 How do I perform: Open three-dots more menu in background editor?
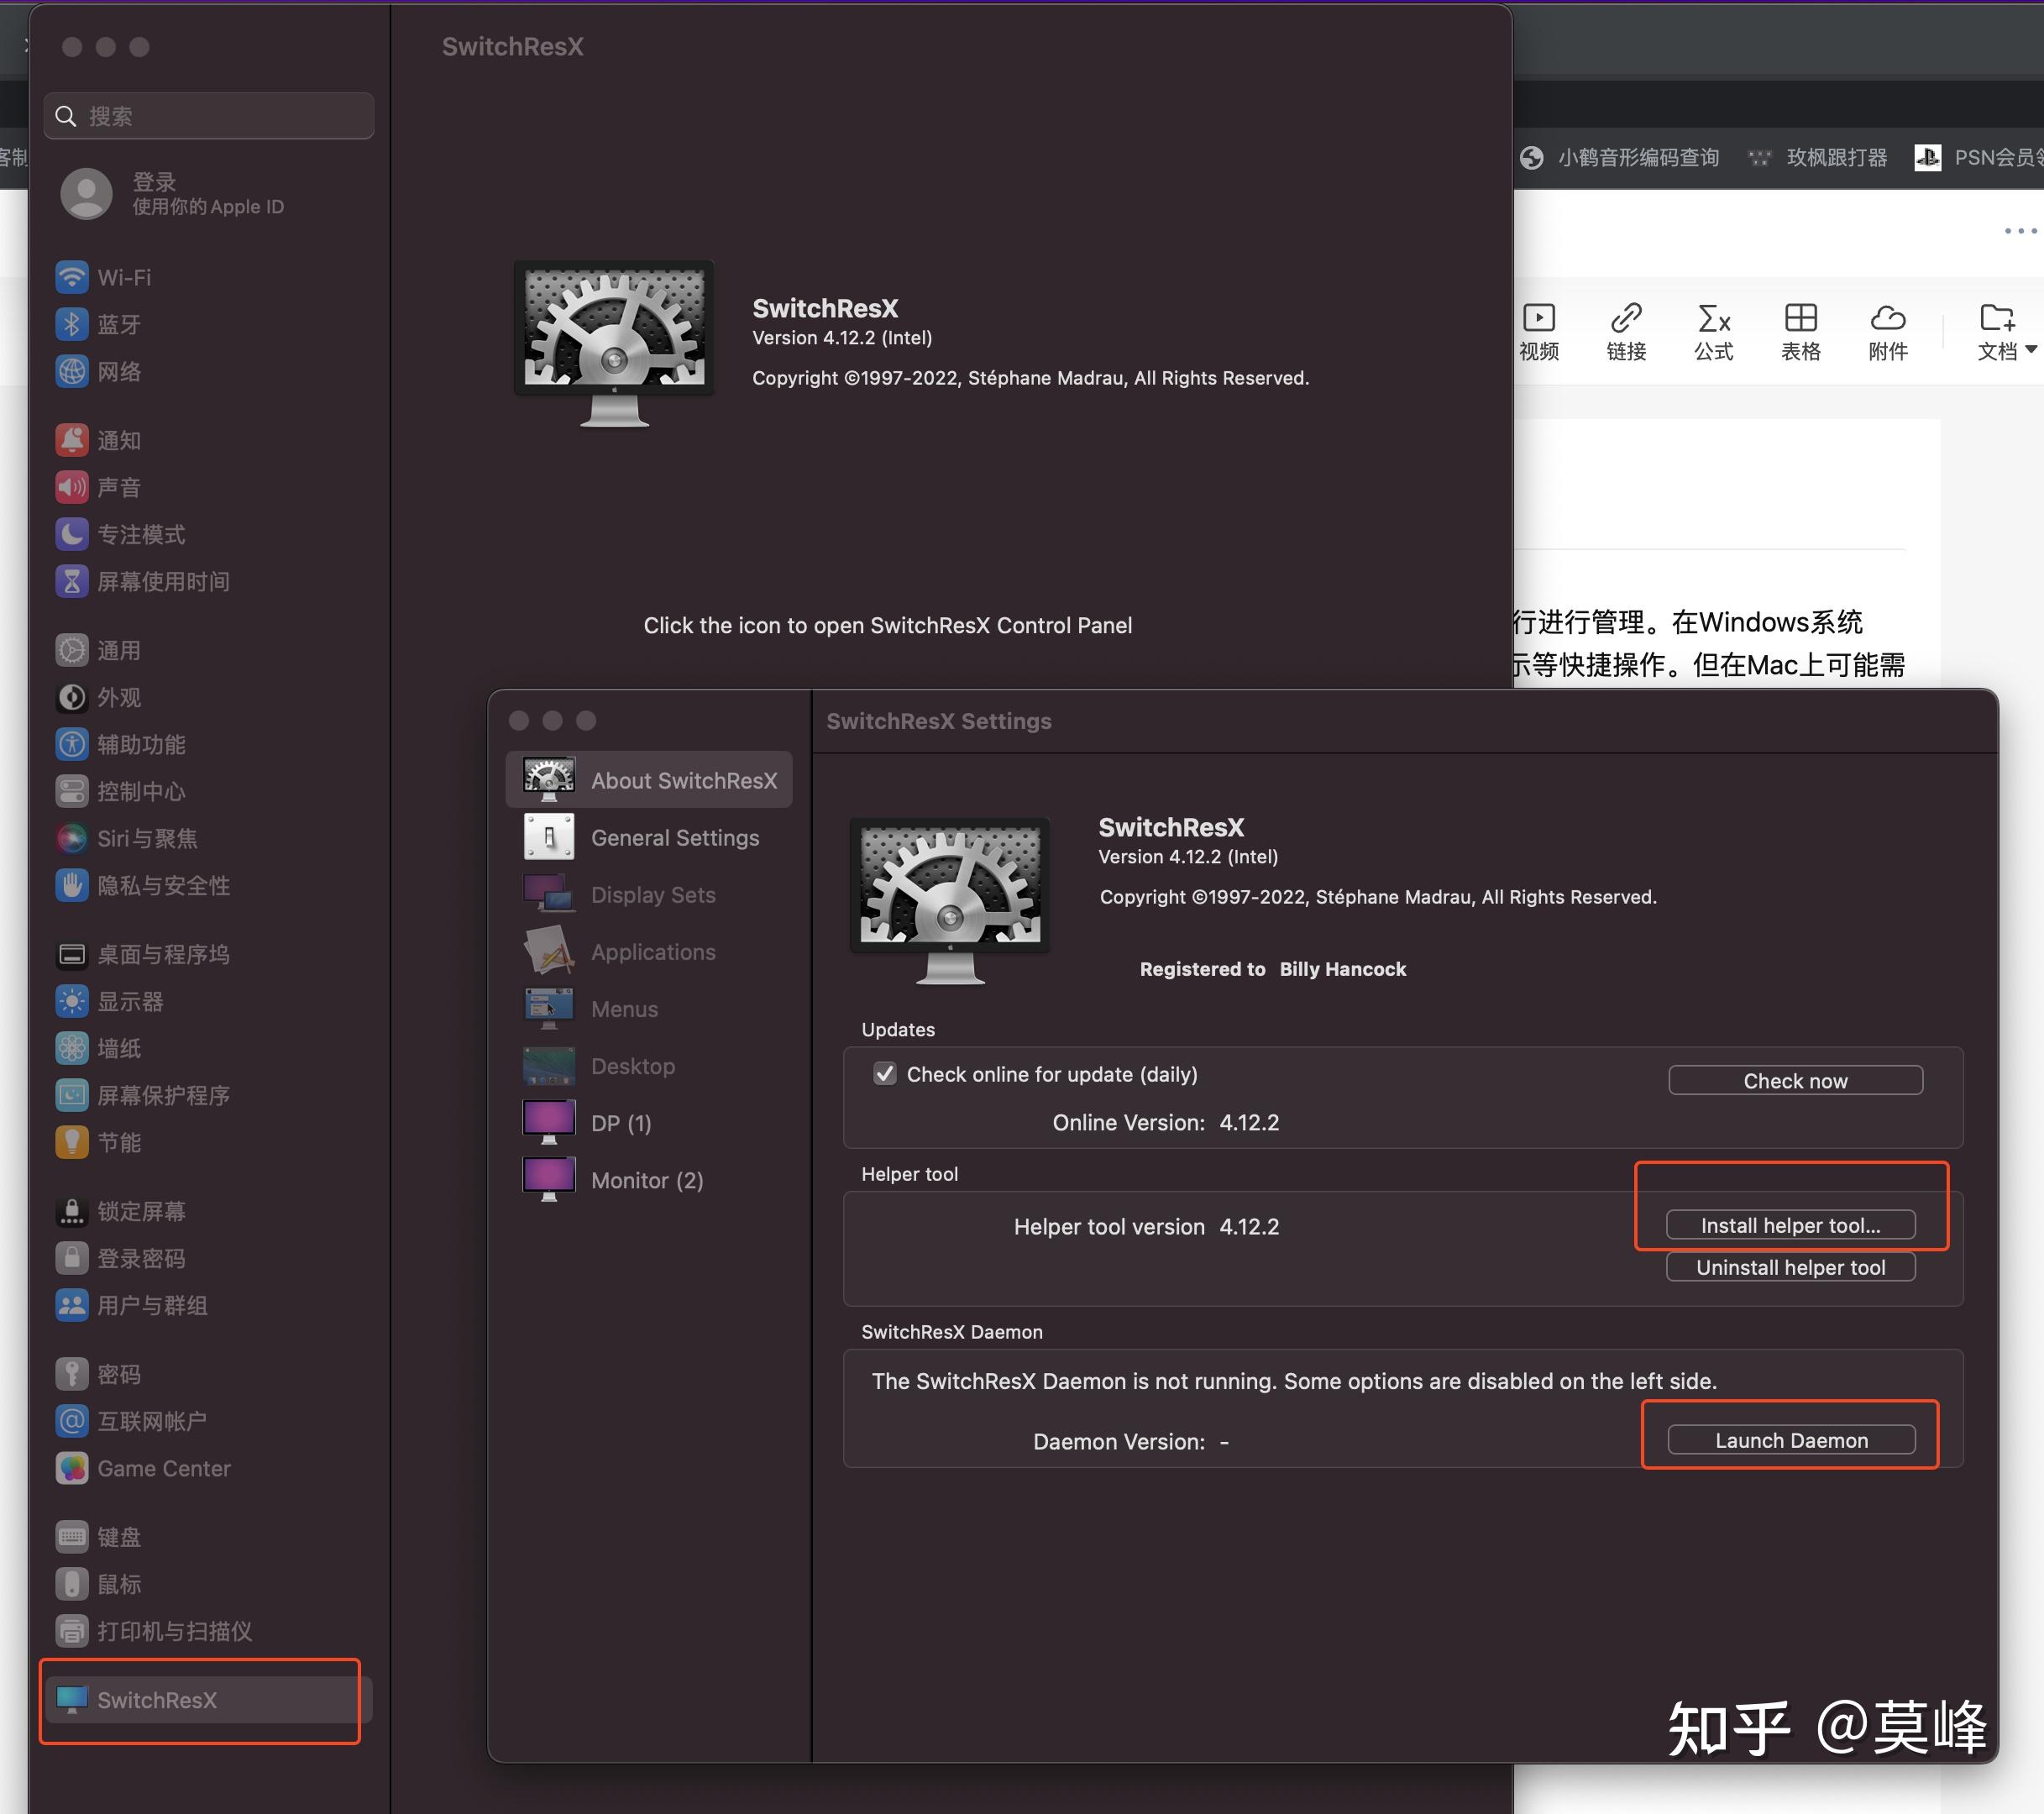(x=2020, y=231)
